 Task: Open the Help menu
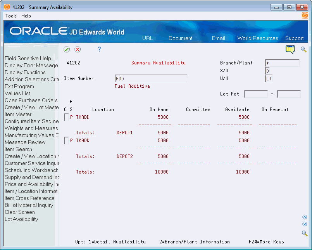point(26,16)
